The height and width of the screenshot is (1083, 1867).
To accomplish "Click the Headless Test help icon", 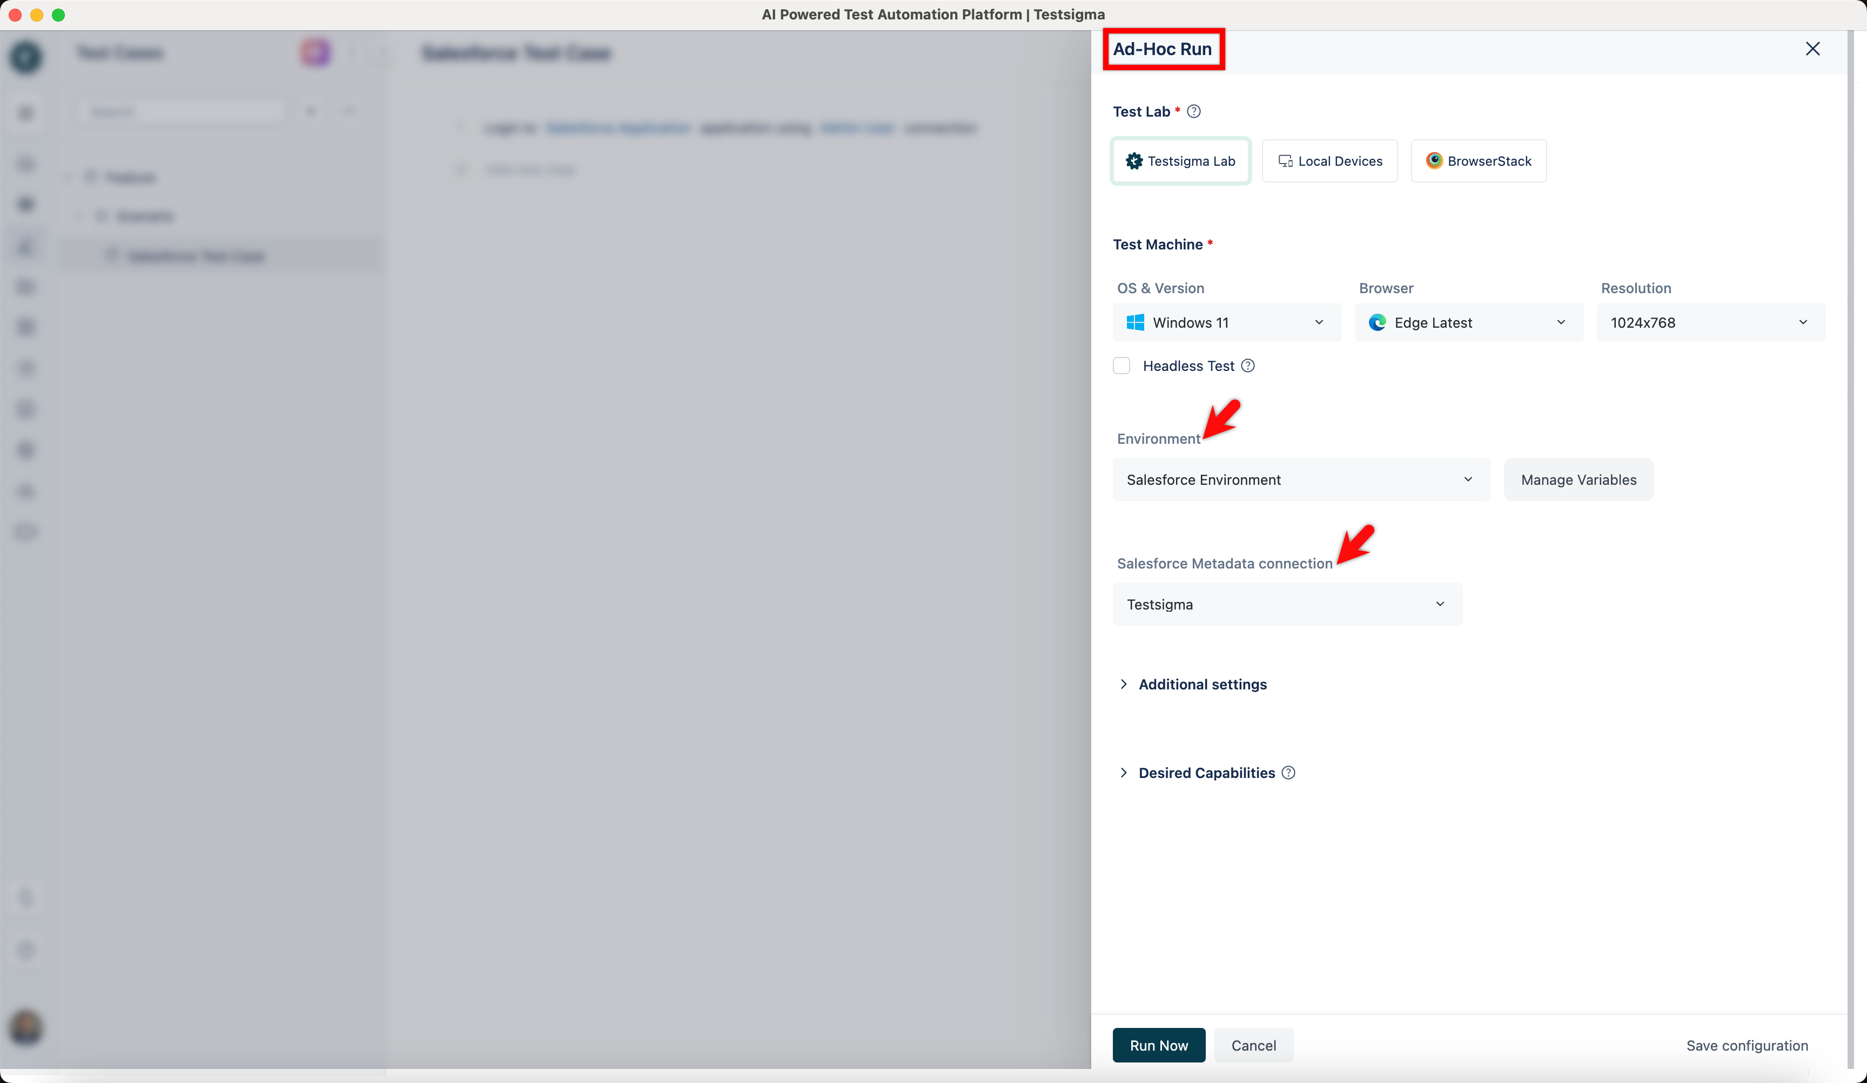I will click(1247, 365).
